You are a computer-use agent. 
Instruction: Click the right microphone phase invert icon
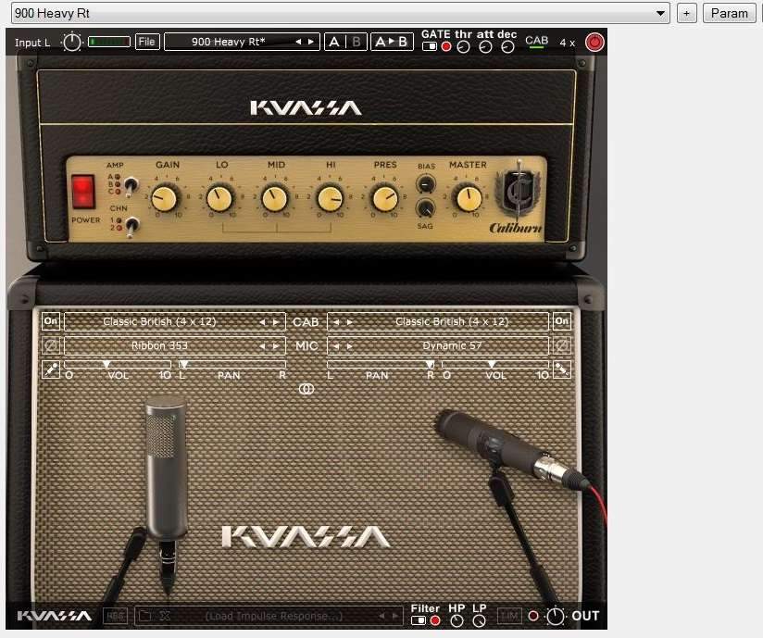coord(561,345)
